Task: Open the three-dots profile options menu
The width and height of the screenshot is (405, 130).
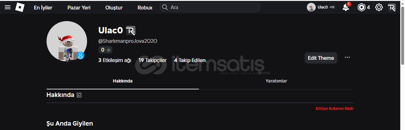Action: [x=347, y=57]
